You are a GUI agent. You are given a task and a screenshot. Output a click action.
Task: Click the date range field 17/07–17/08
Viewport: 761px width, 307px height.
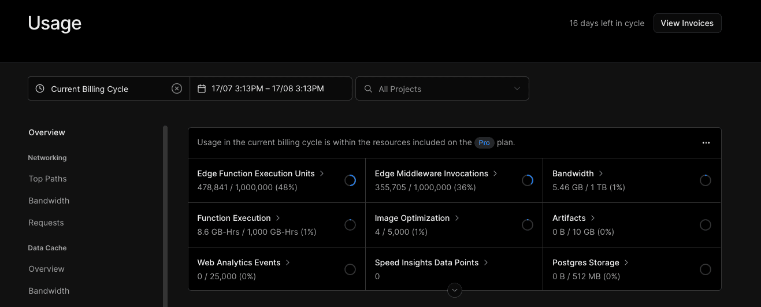pyautogui.click(x=268, y=88)
